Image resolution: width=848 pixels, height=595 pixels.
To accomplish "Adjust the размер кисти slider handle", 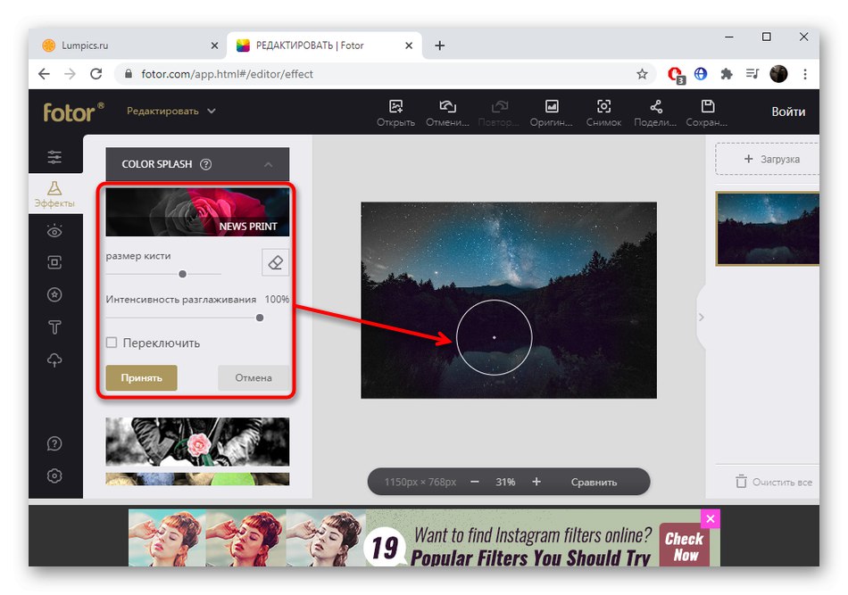I will click(183, 274).
